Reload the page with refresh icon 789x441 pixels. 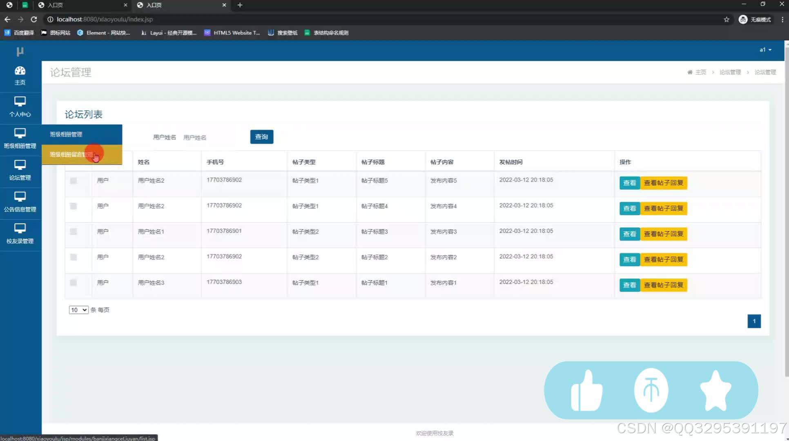[34, 19]
